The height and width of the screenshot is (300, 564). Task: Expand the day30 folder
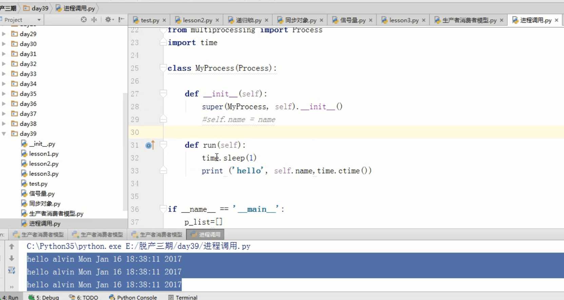pos(4,44)
